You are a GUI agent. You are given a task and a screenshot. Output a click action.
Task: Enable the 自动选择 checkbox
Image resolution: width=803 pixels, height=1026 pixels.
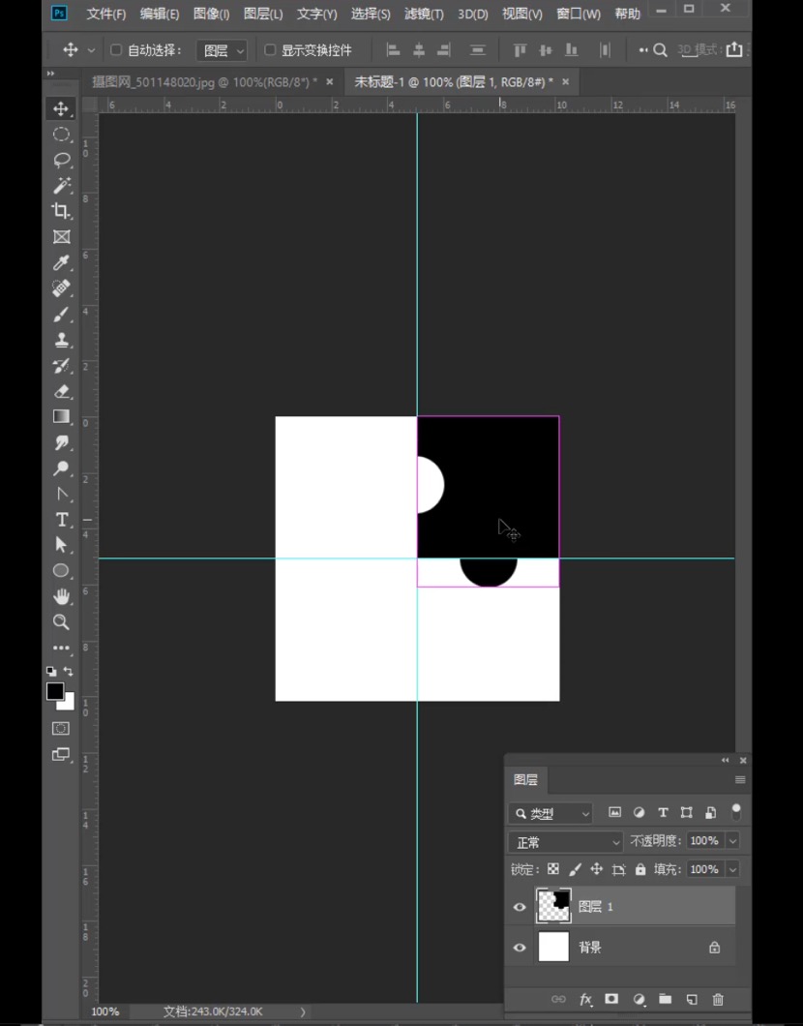[116, 50]
